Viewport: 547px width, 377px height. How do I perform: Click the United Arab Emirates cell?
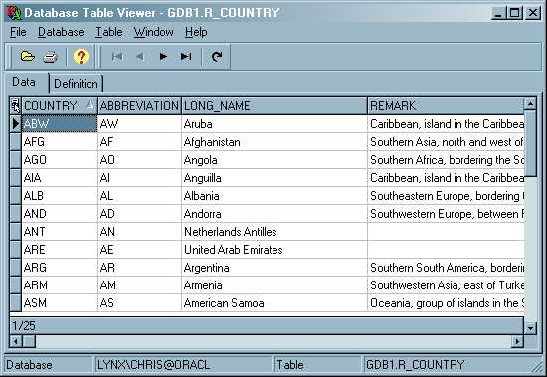pos(274,250)
